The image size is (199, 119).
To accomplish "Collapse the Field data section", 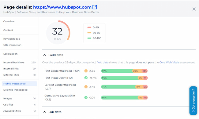I will click(45, 55).
